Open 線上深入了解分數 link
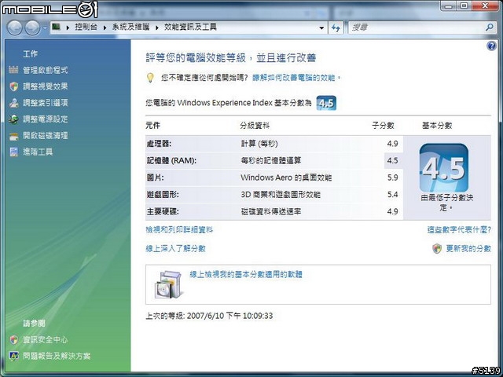 (175, 248)
